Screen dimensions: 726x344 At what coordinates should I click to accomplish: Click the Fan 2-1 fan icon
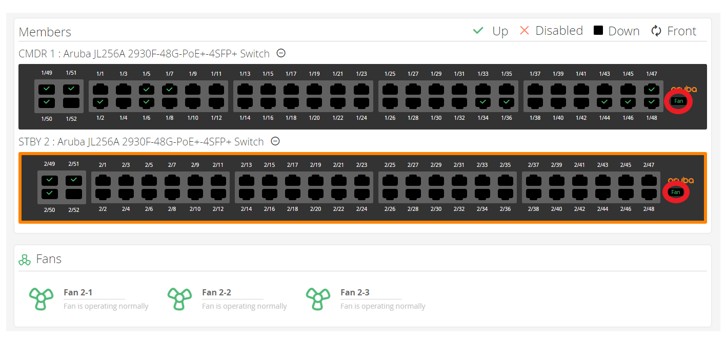(41, 299)
